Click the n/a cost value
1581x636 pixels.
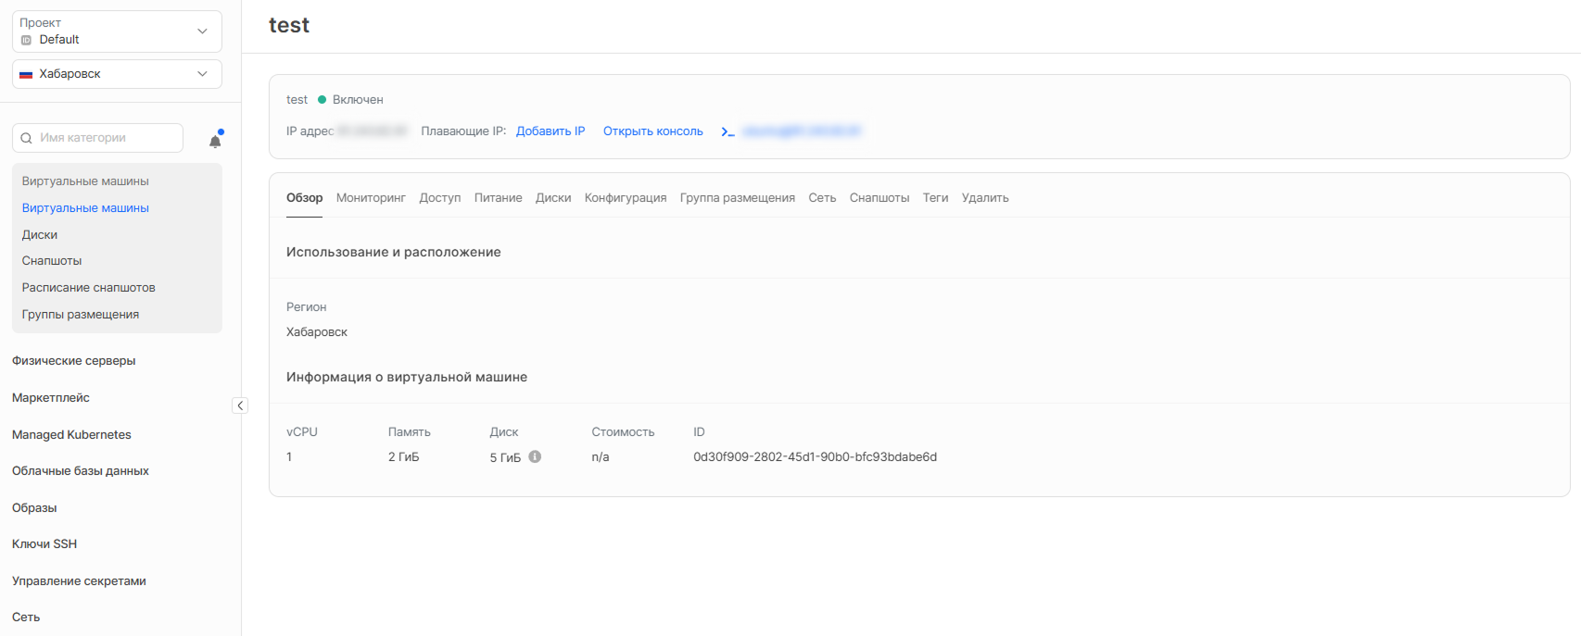coord(601,457)
